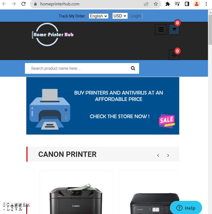
Task: Click the compare scales icon
Action: click(x=174, y=55)
